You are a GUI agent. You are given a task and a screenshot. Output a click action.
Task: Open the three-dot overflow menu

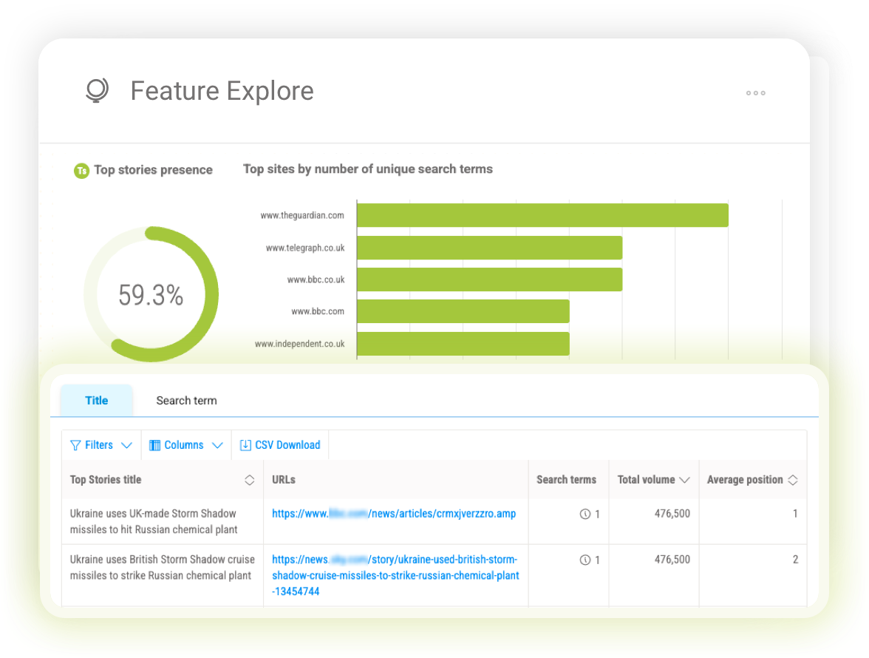[x=755, y=93]
